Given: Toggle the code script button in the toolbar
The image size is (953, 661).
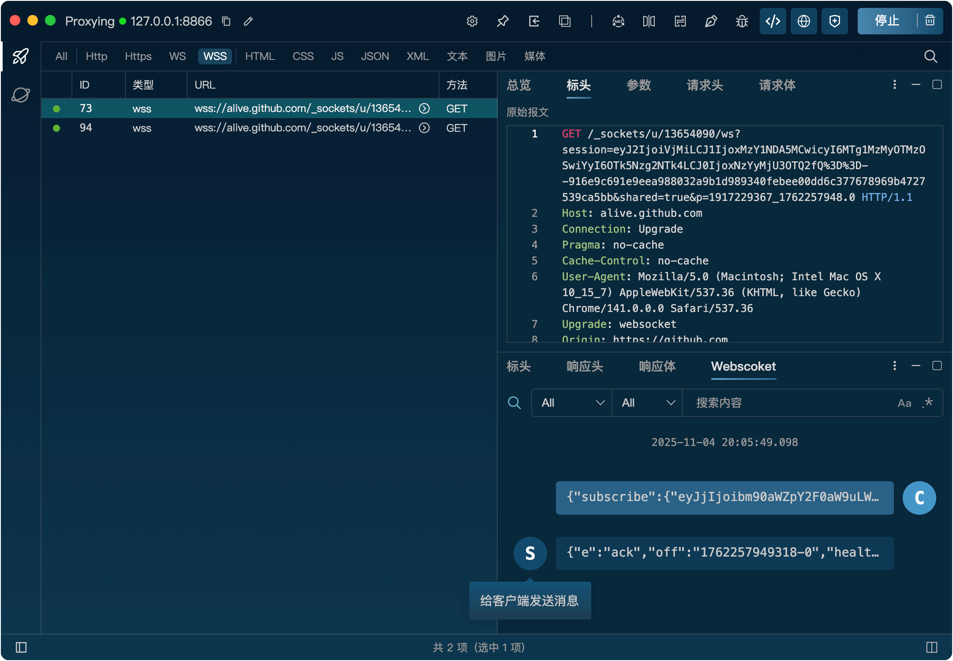Looking at the screenshot, I should [773, 21].
